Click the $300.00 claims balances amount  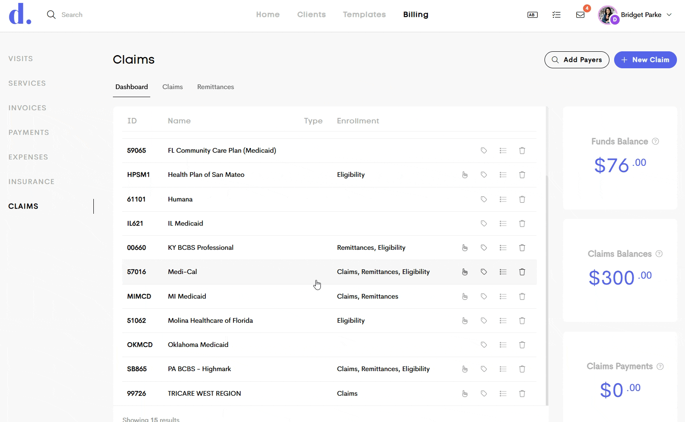620,277
